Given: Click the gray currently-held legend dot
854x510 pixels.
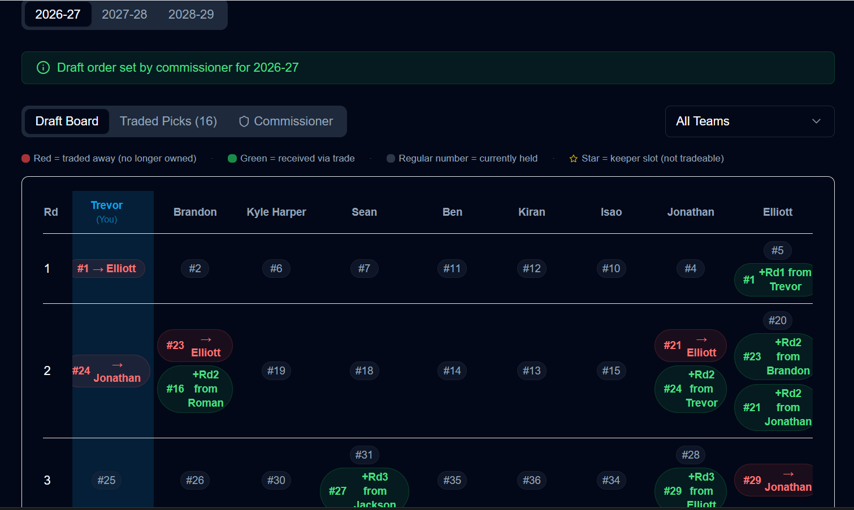Looking at the screenshot, I should [391, 159].
